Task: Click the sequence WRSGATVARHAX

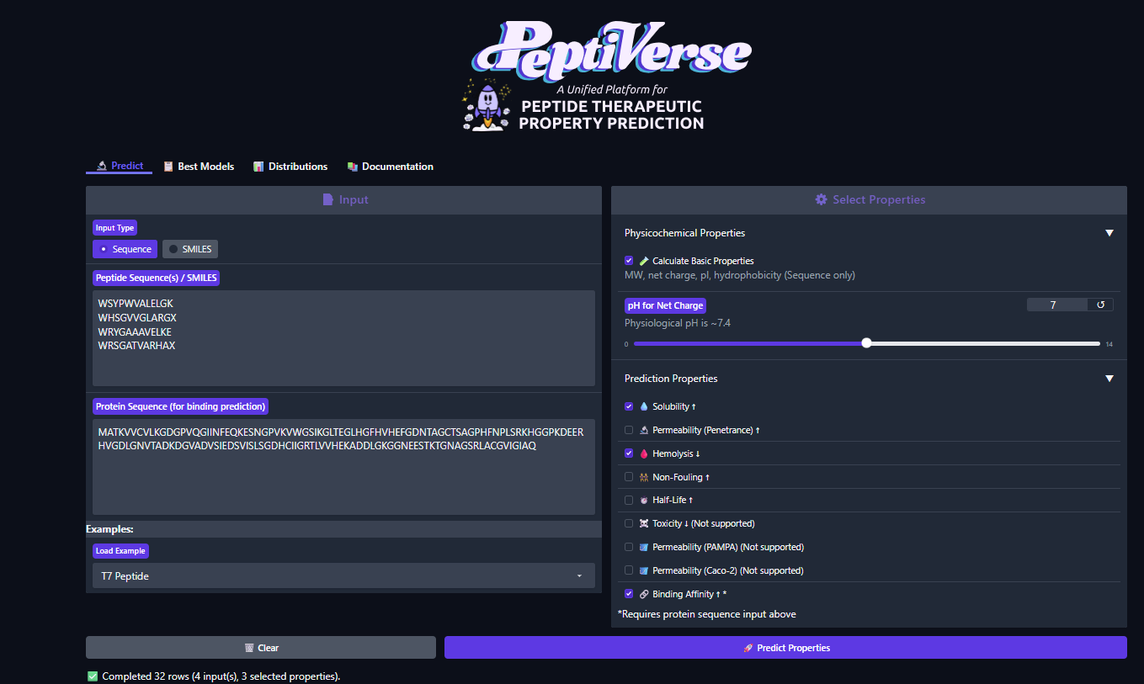Action: (136, 346)
